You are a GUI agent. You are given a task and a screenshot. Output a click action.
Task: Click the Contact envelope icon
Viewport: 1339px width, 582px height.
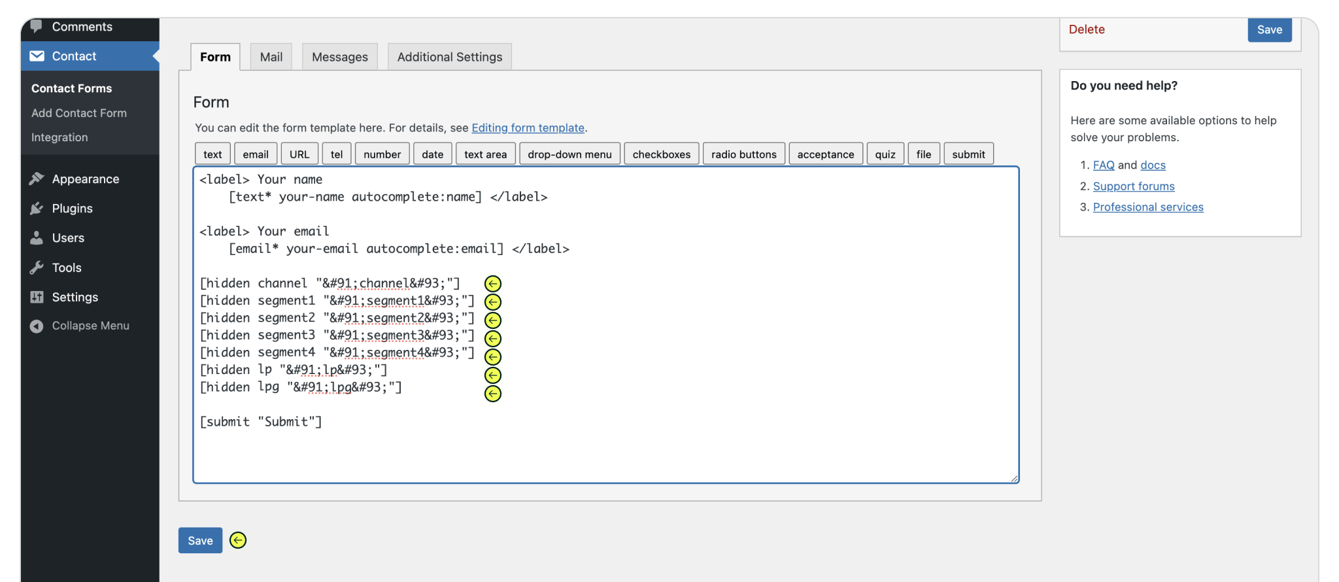tap(37, 56)
